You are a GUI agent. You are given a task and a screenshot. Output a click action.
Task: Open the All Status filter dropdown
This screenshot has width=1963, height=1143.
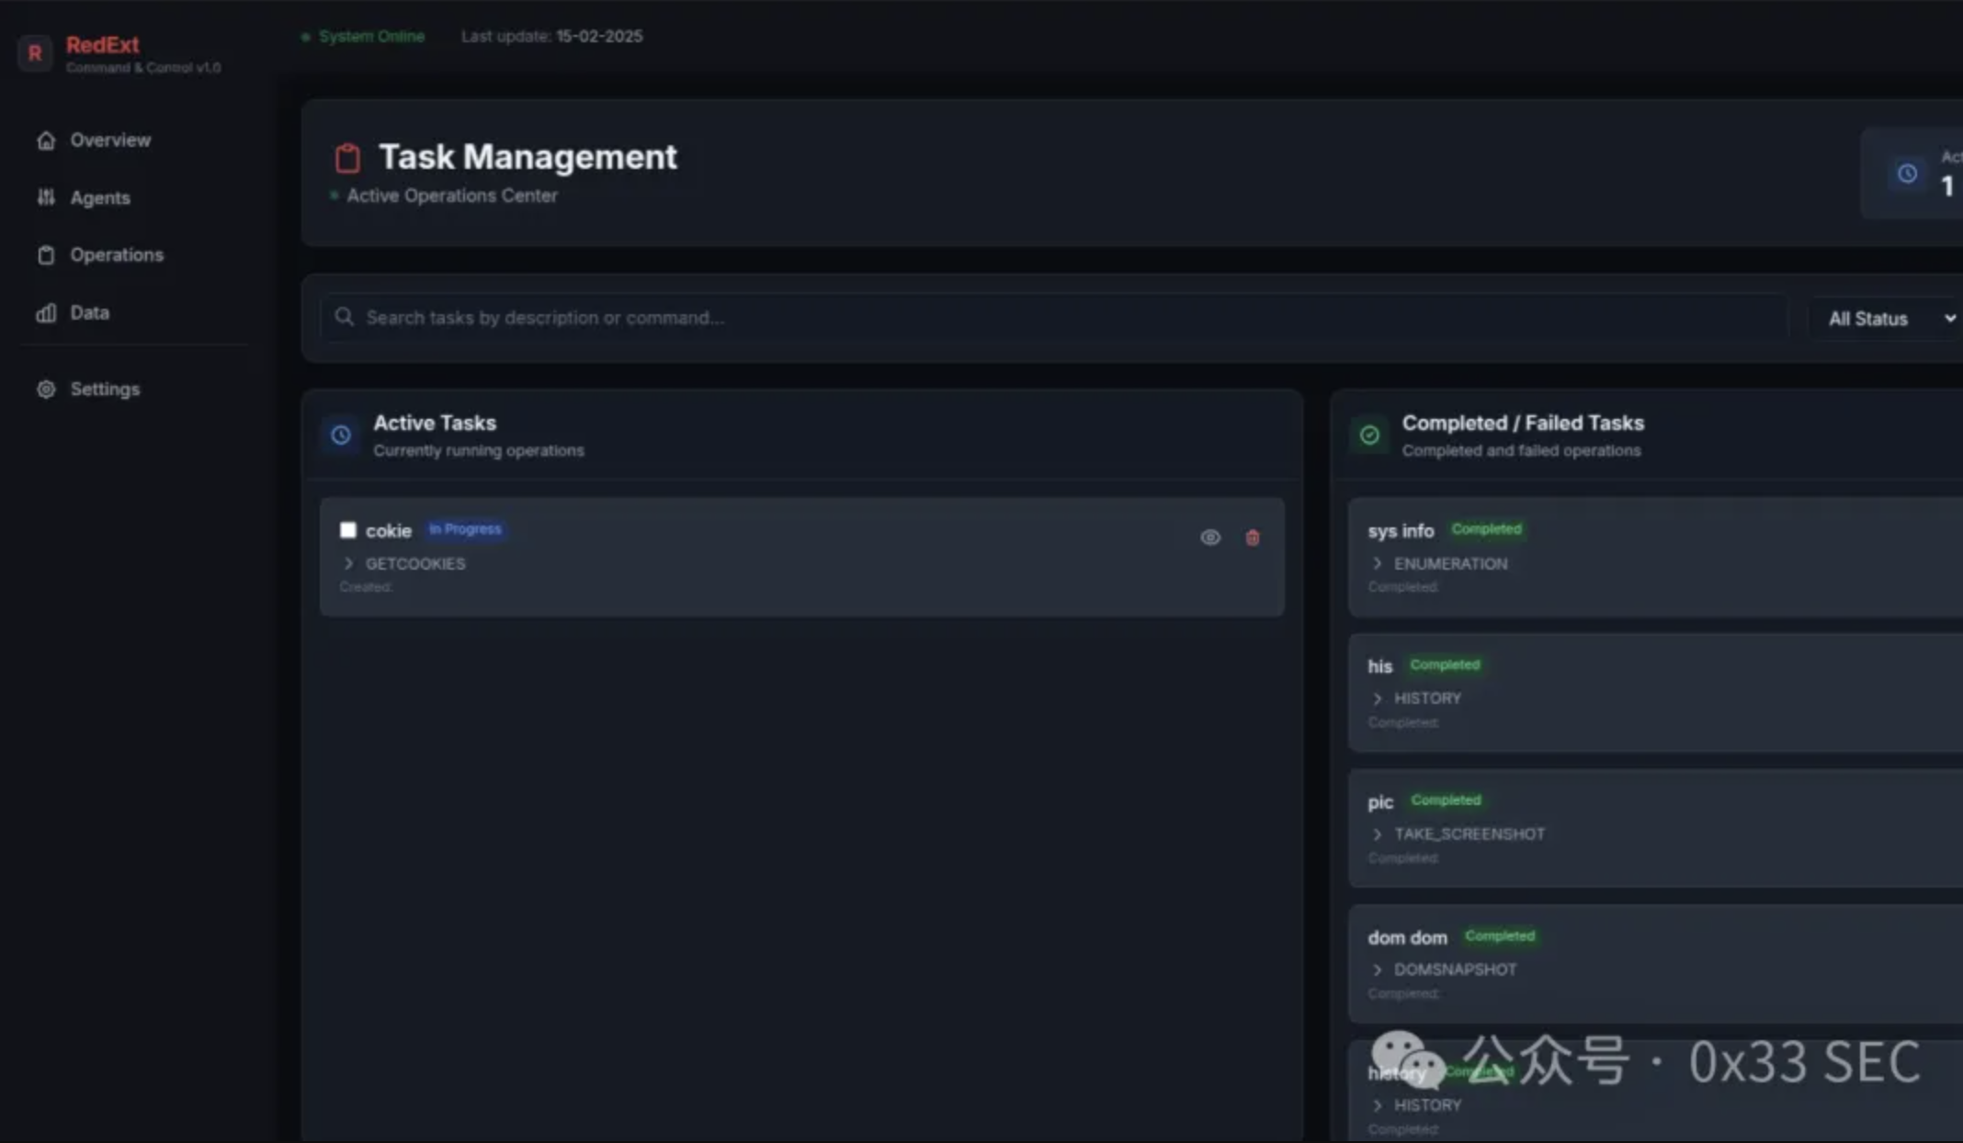pyautogui.click(x=1889, y=319)
